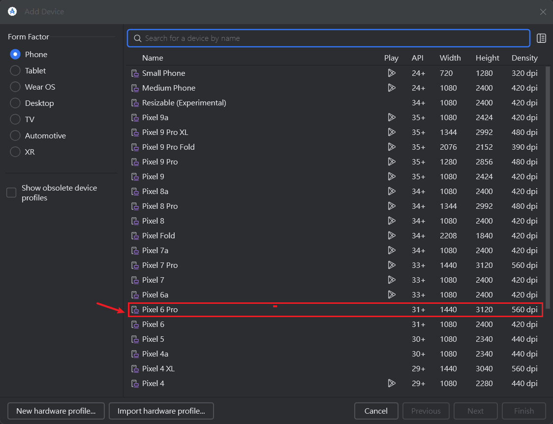Viewport: 553px width, 424px height.
Task: Click the Pixel 7a device icon
Action: pos(135,251)
